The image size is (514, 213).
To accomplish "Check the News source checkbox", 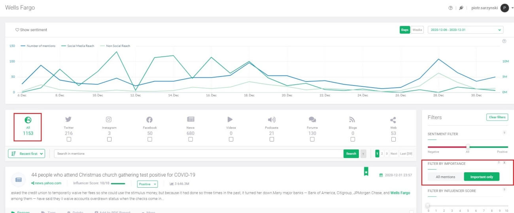I will [x=191, y=139].
